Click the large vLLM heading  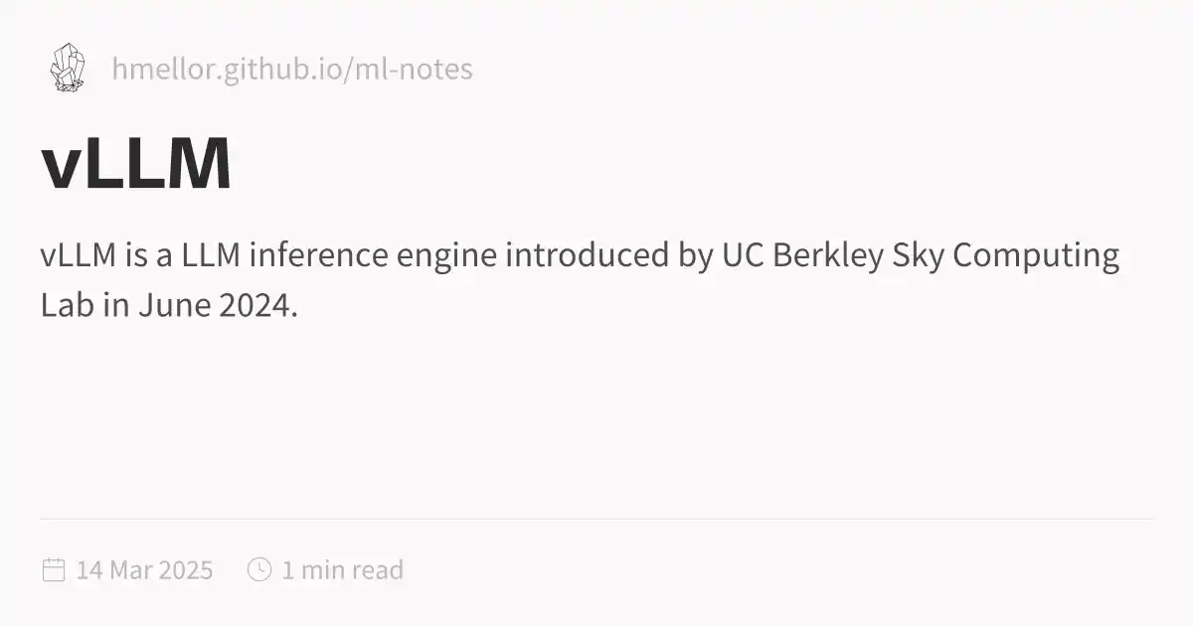[136, 164]
